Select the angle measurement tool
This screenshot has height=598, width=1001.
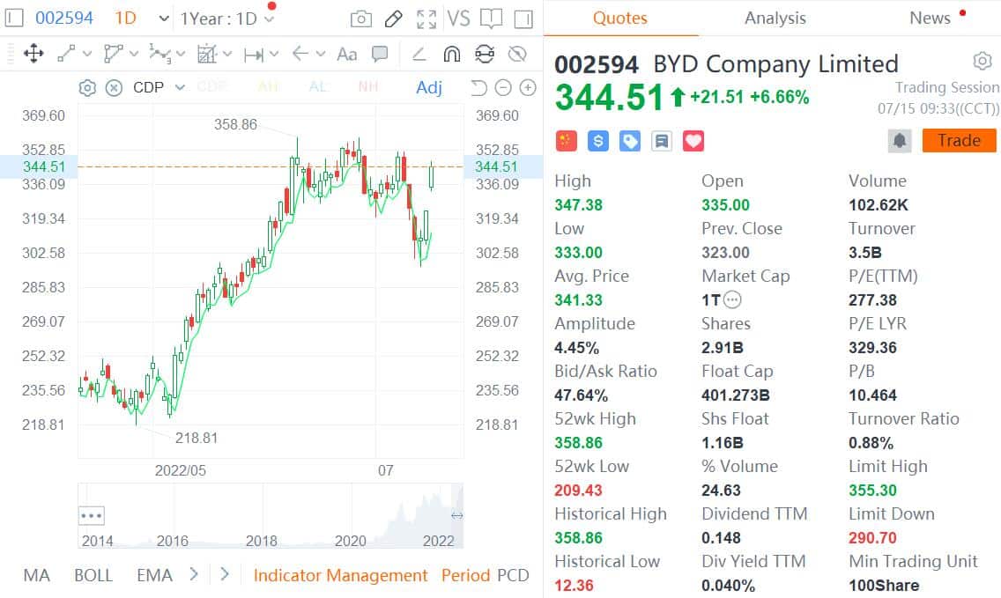[418, 54]
